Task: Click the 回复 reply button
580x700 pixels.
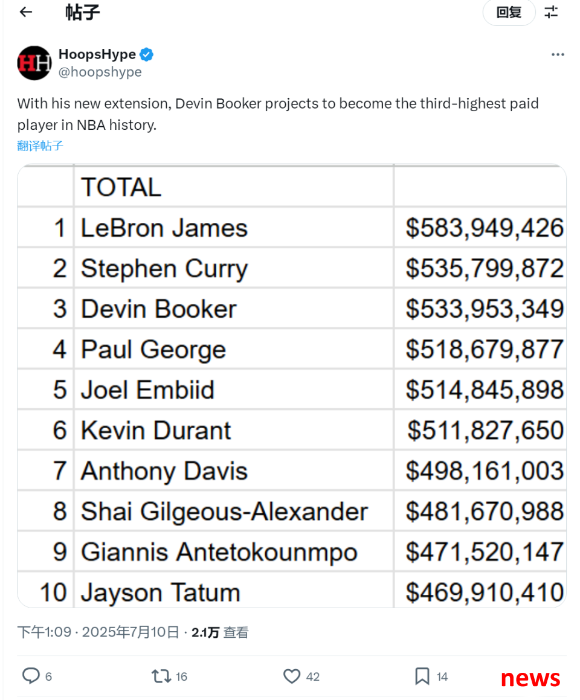Action: [509, 12]
